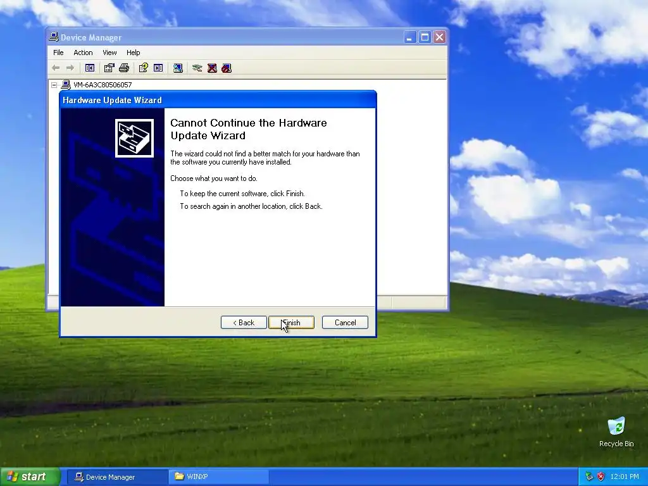Screen dimensions: 648x486
Task: Click the Back button in the wizard
Action: pyautogui.click(x=244, y=323)
